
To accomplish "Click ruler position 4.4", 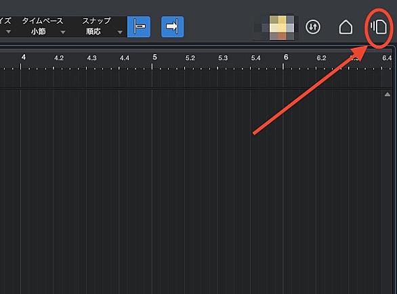I will pos(125,58).
